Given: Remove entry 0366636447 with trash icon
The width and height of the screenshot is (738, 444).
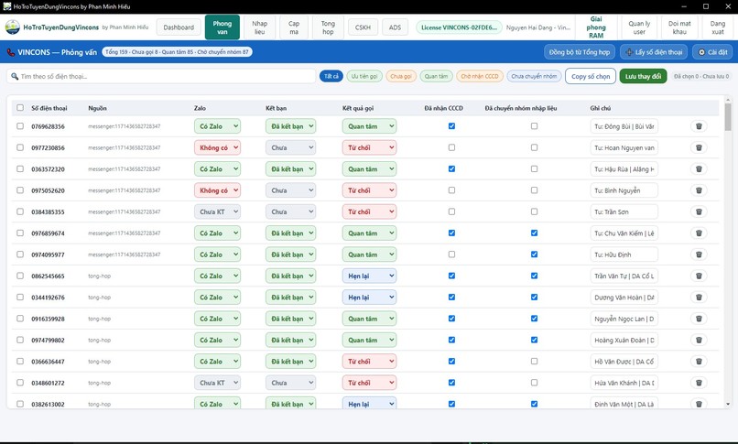Looking at the screenshot, I should click(699, 362).
